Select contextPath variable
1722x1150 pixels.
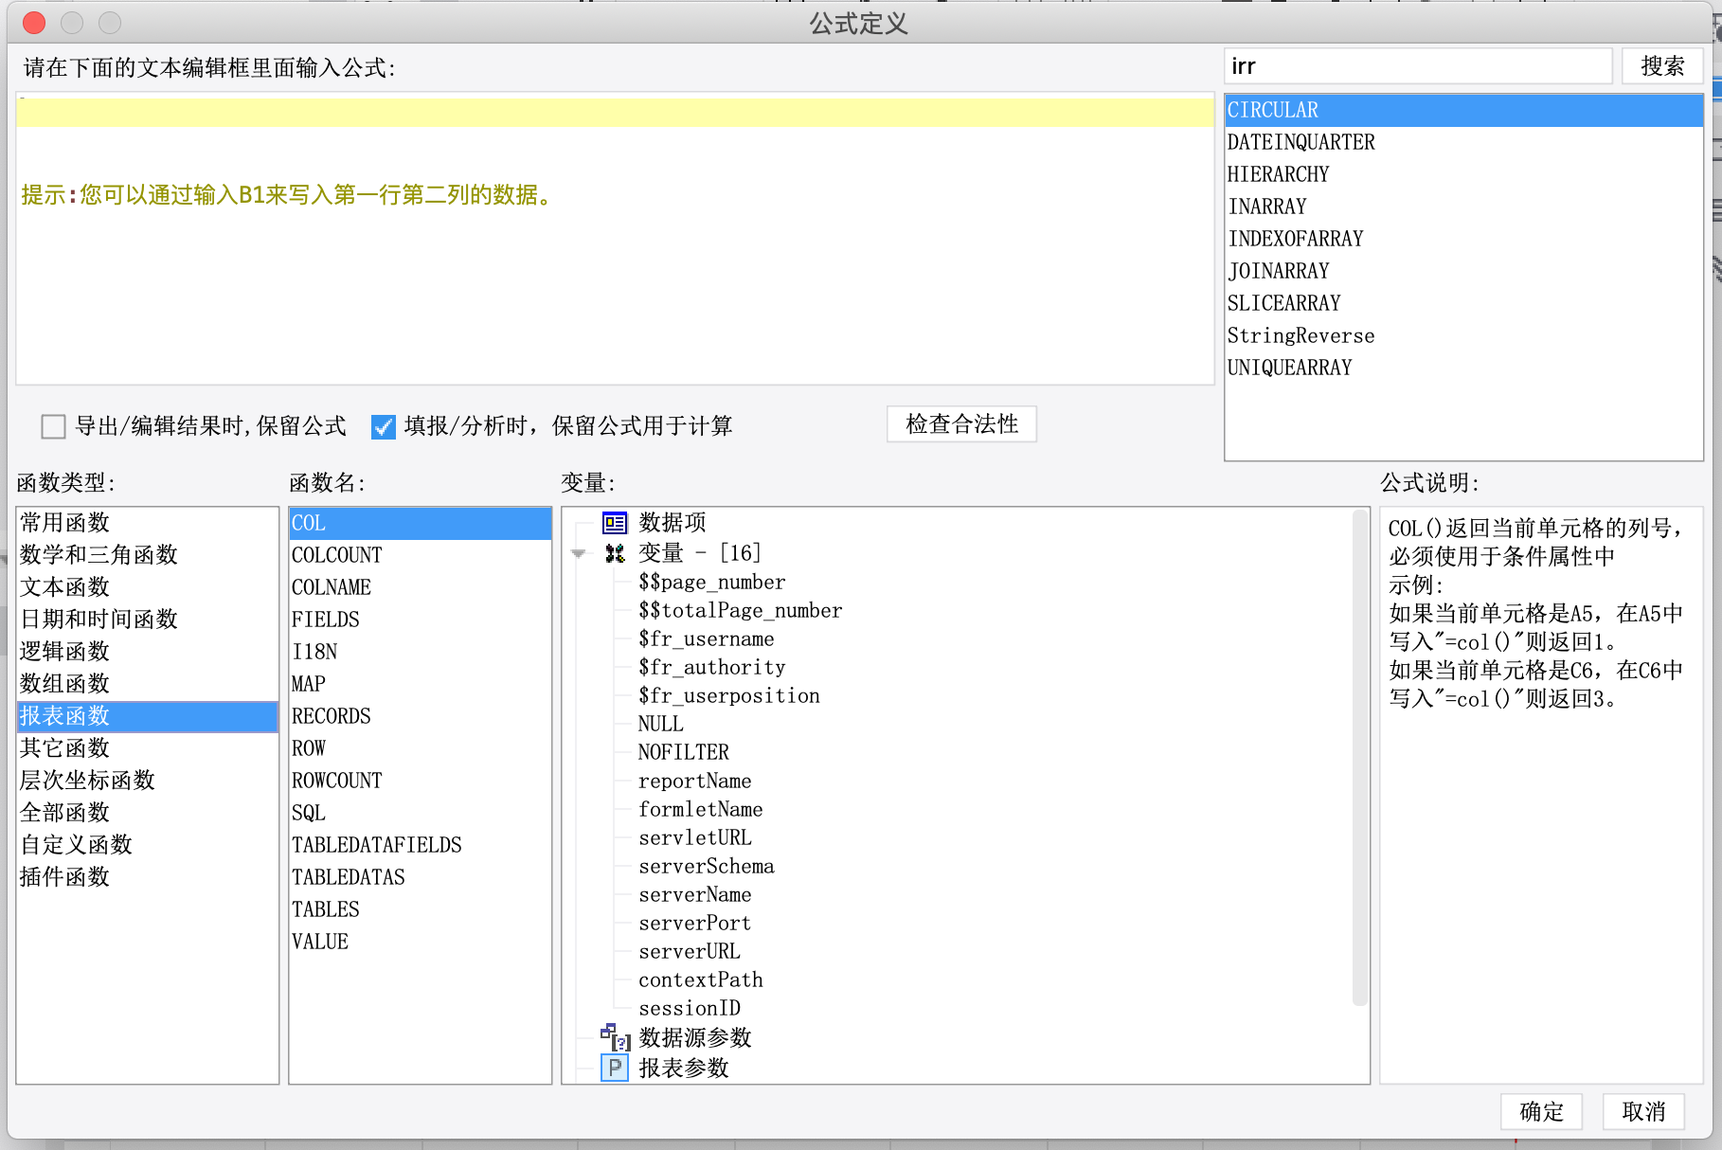700,979
